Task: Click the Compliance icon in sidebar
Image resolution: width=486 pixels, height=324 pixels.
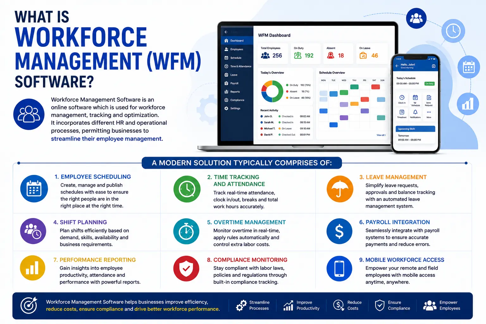Action: click(226, 100)
